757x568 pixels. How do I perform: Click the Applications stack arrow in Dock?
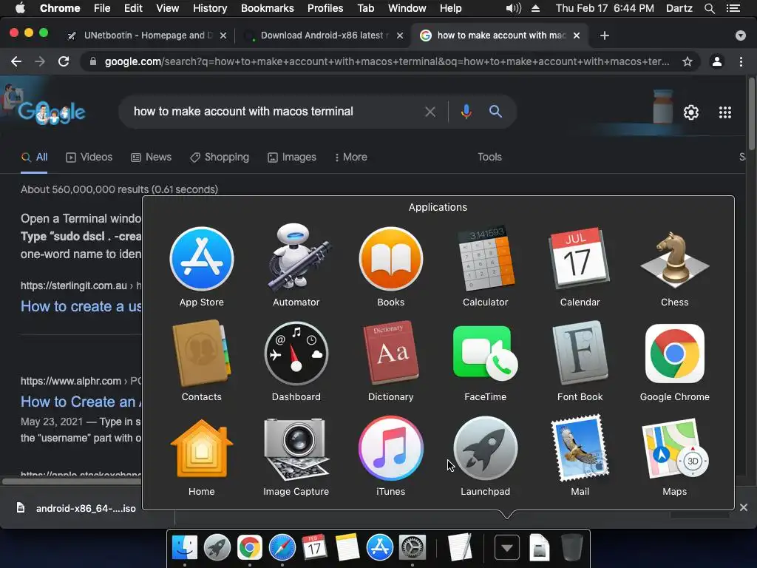click(x=507, y=548)
